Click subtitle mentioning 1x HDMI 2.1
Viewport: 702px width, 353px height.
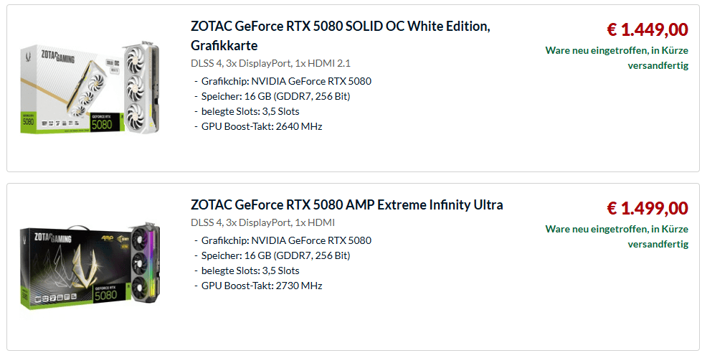270,63
